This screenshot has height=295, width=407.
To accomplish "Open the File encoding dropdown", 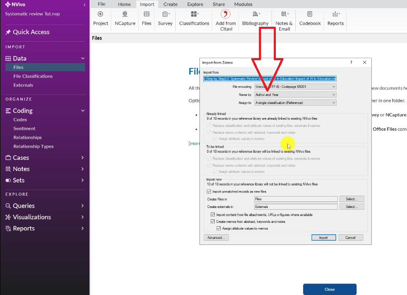I will pyautogui.click(x=295, y=87).
